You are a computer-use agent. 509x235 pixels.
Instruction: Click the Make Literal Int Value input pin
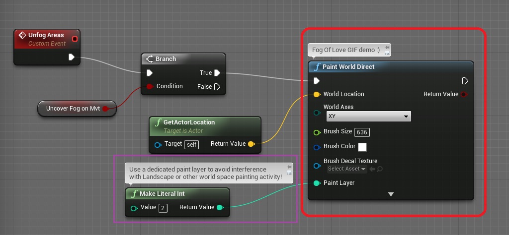coord(134,208)
